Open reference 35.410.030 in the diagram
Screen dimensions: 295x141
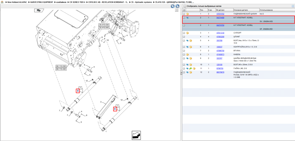(x=104, y=25)
